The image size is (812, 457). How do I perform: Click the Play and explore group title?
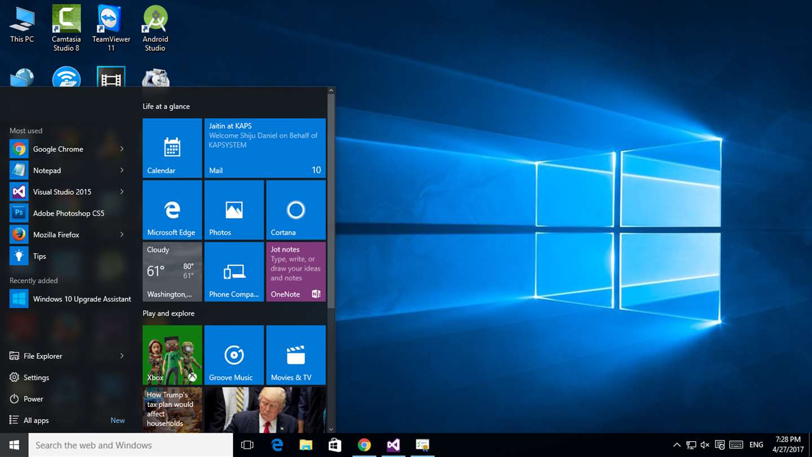pos(169,313)
